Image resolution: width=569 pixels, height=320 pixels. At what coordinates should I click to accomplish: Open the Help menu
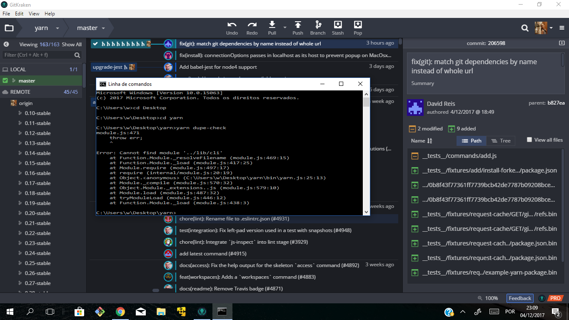point(50,13)
